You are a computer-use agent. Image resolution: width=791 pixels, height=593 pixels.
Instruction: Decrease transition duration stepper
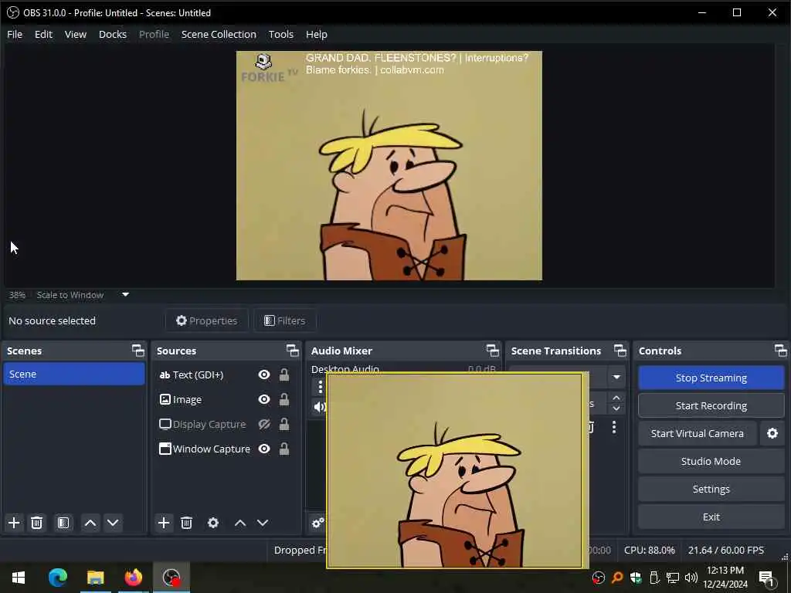(616, 409)
